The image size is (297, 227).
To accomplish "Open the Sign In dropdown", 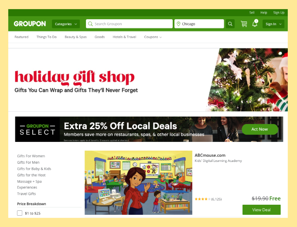I will 273,24.
